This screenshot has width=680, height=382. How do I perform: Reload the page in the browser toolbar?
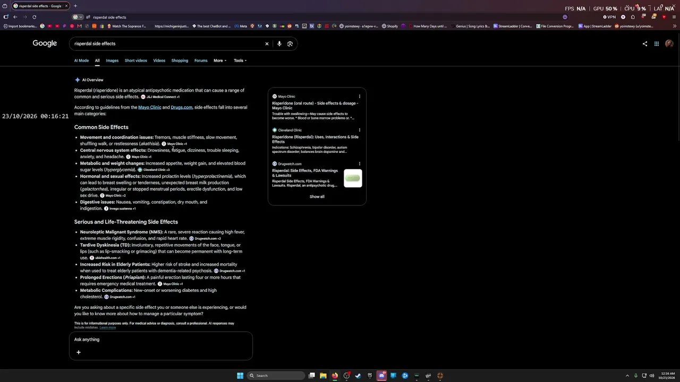coord(34,17)
